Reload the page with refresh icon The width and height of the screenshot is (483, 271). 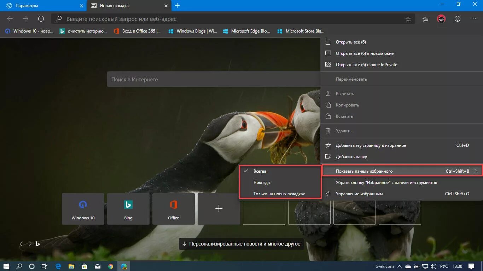(41, 19)
